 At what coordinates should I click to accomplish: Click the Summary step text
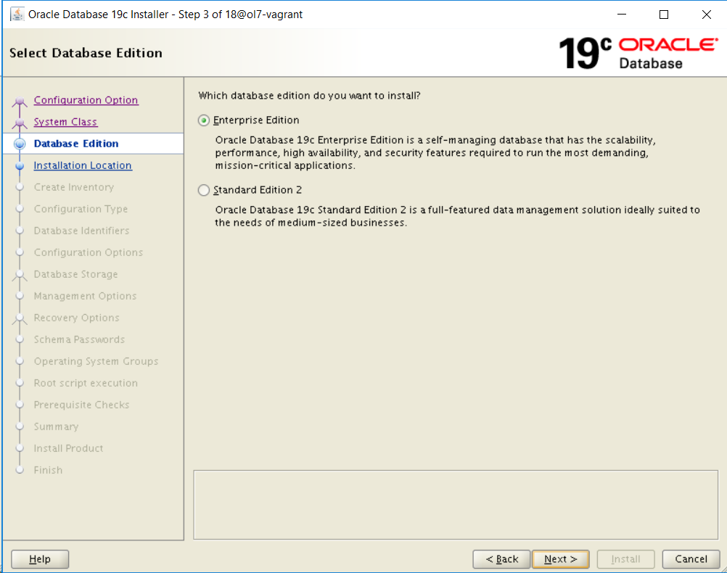click(x=56, y=427)
